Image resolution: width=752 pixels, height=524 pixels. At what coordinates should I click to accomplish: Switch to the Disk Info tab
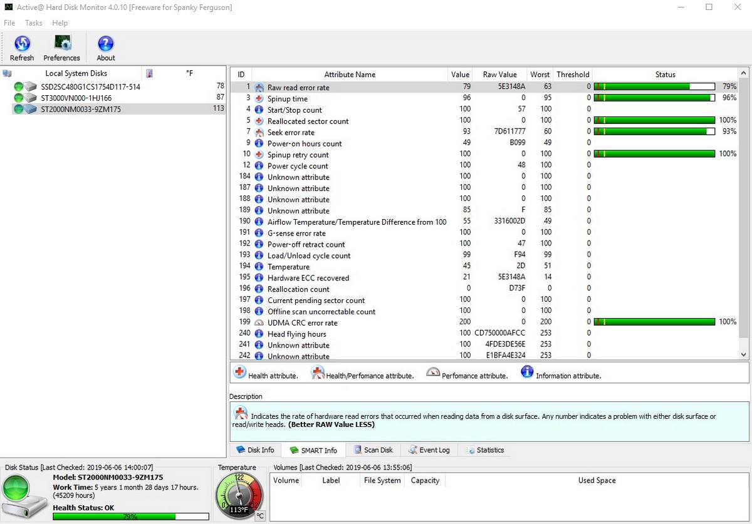coord(255,450)
